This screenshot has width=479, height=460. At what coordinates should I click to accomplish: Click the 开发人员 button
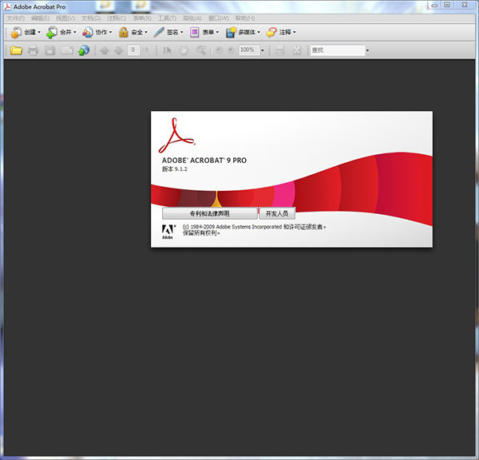click(277, 213)
